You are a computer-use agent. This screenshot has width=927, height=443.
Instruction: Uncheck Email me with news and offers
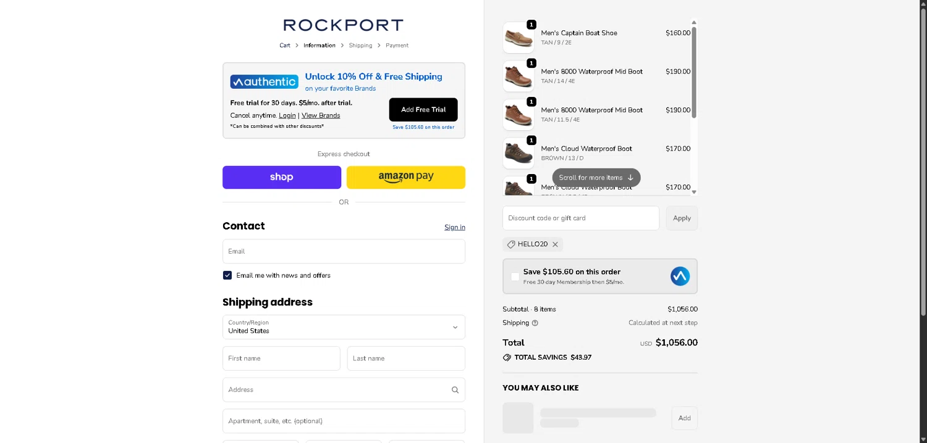coord(227,275)
